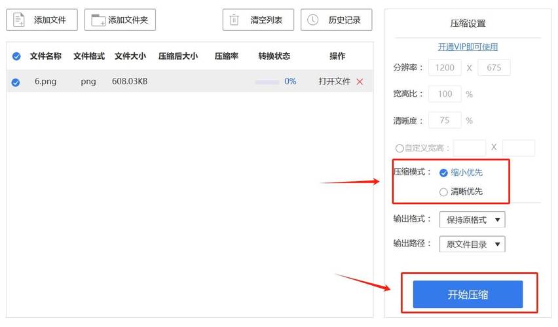This screenshot has height=327, width=558.
Task: Uncheck the 6.png row checkbox
Action: pos(16,82)
